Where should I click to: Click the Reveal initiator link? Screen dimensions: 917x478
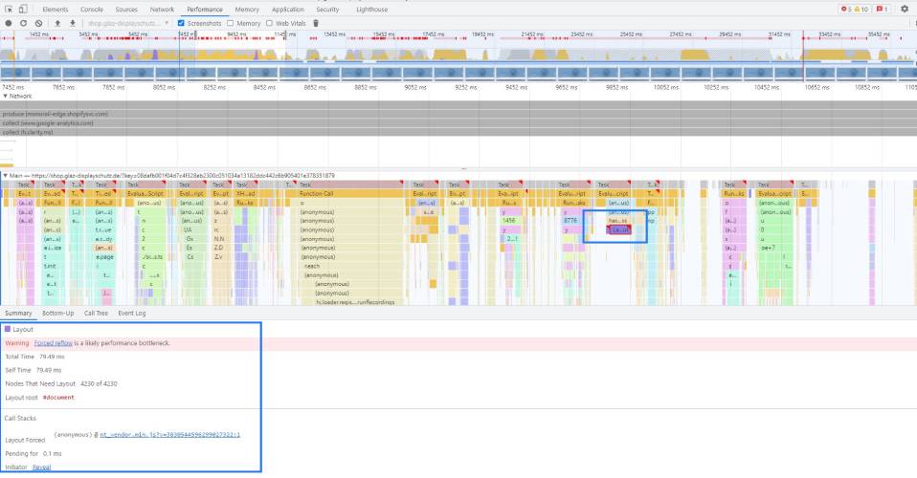click(x=40, y=467)
